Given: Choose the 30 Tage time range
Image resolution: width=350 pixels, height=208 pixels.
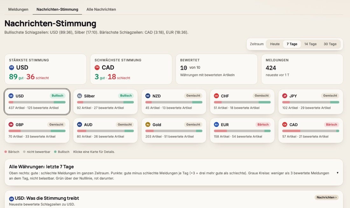Looking at the screenshot, I should [x=330, y=44].
